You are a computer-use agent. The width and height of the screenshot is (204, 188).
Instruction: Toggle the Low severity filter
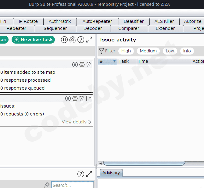170,51
